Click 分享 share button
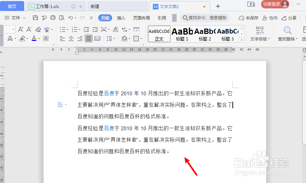This screenshot has height=183, width=306. click(x=289, y=18)
